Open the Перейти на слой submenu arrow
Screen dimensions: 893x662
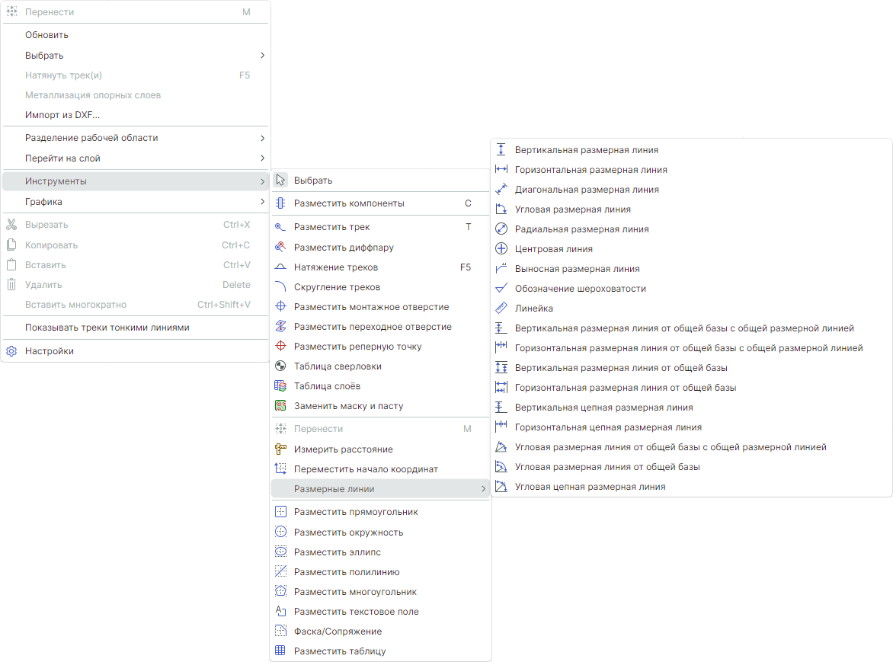(262, 158)
